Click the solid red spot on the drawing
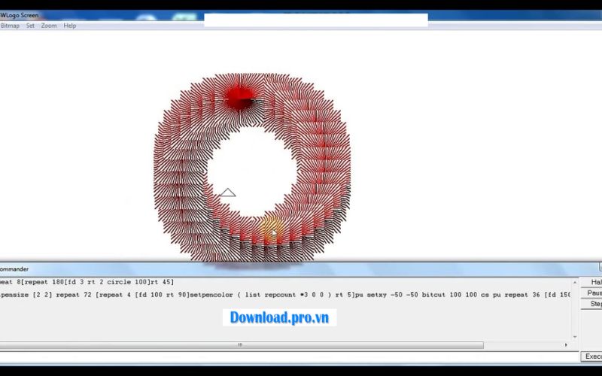 [240, 97]
